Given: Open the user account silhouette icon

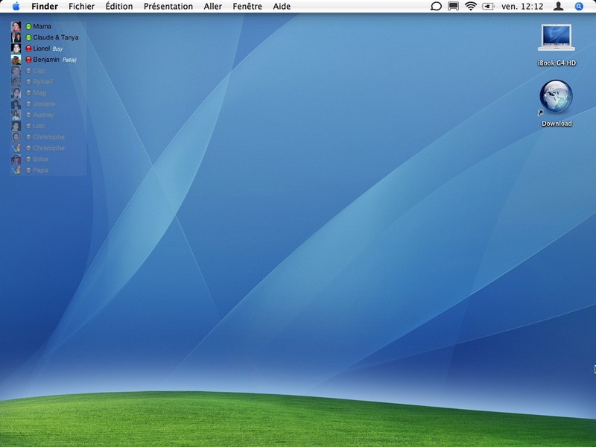Looking at the screenshot, I should coord(558,6).
